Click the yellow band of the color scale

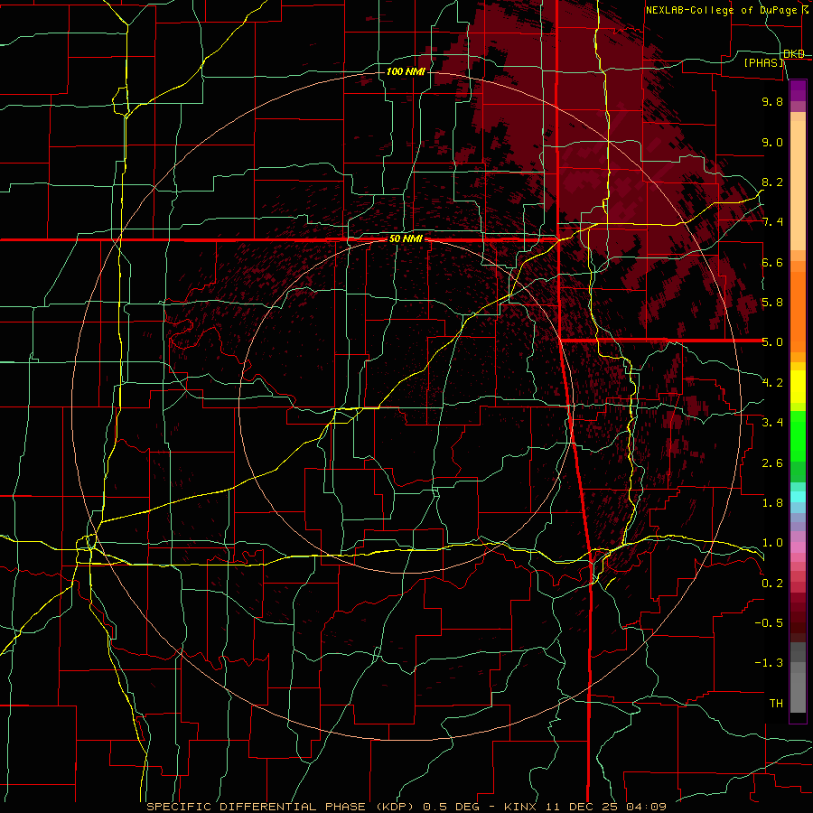tap(798, 387)
